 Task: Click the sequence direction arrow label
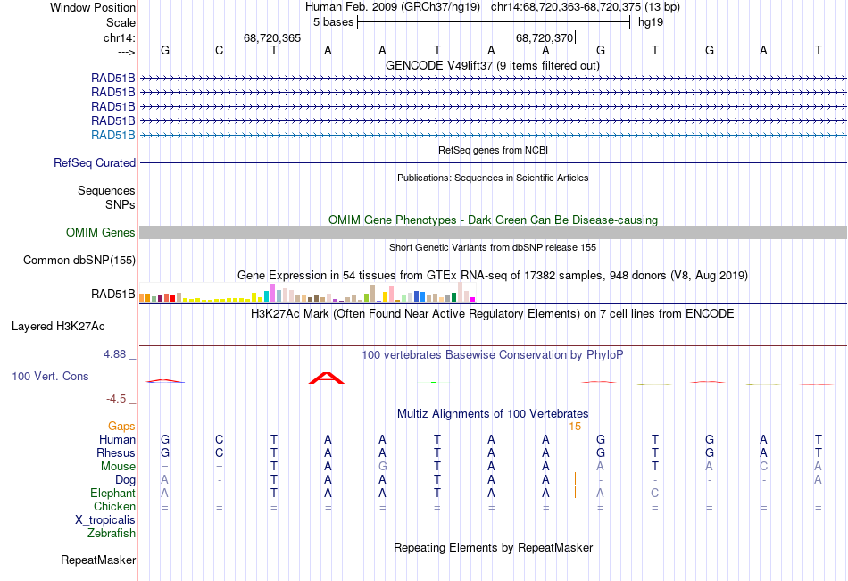[x=126, y=52]
